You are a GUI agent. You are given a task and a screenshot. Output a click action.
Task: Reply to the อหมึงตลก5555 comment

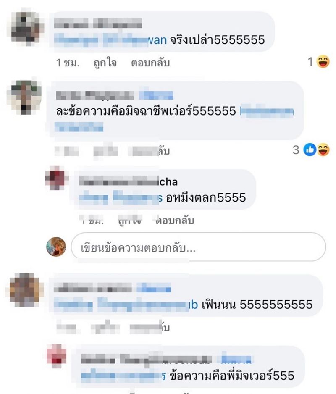[175, 221]
